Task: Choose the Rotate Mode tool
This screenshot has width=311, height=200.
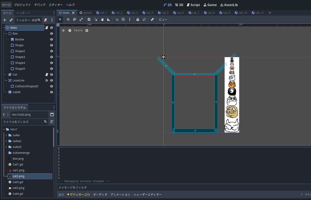Action: click(x=75, y=19)
